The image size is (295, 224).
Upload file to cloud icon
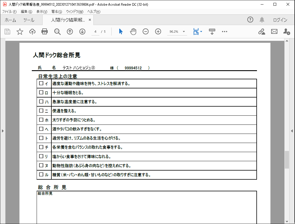[32, 32]
